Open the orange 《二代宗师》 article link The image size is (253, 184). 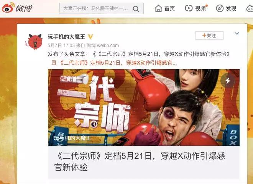click(x=118, y=63)
